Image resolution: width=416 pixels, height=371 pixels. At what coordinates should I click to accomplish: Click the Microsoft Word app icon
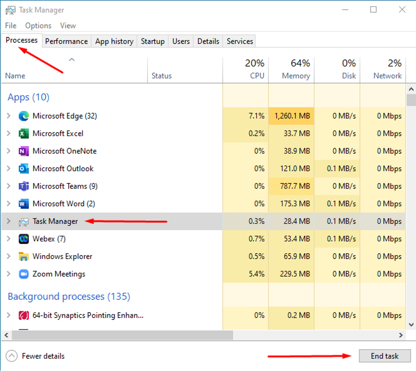click(x=24, y=204)
